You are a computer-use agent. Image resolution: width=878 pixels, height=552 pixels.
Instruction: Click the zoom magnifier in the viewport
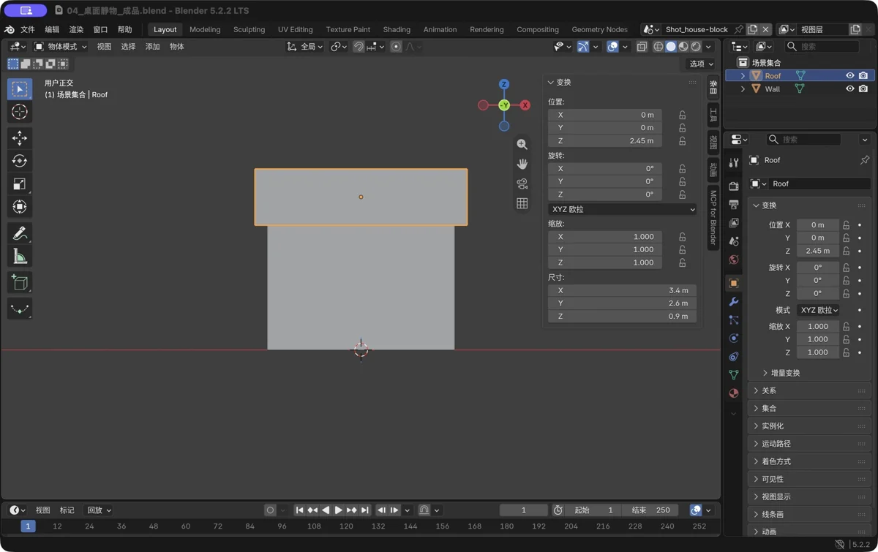[x=522, y=145]
